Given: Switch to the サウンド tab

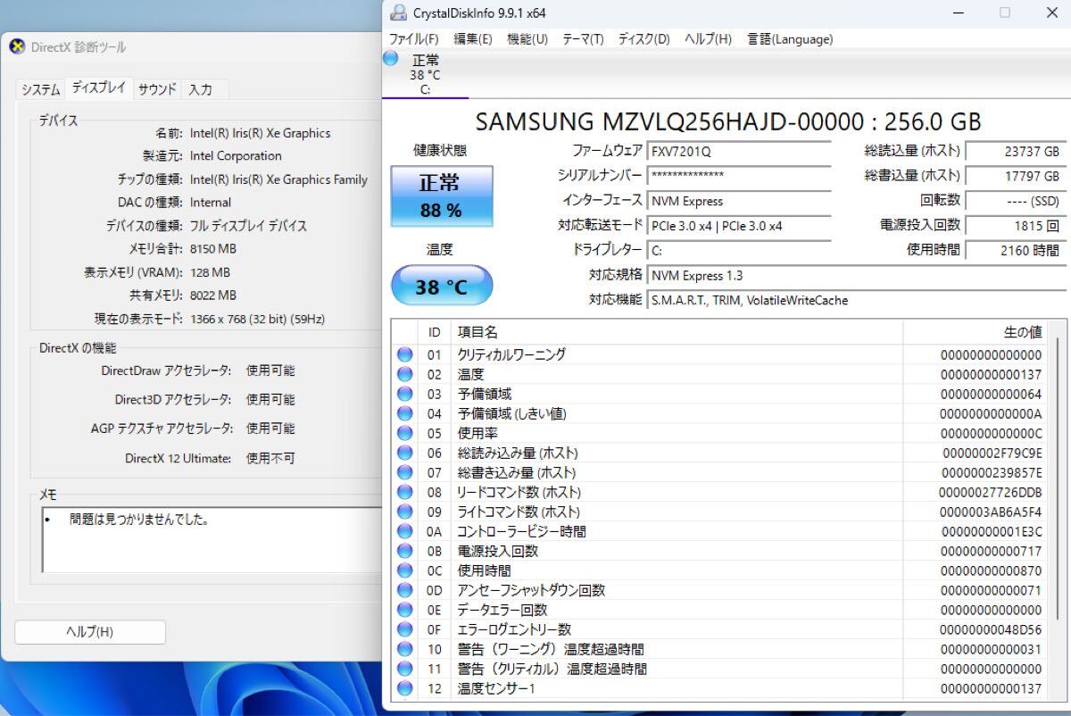Looking at the screenshot, I should point(157,89).
